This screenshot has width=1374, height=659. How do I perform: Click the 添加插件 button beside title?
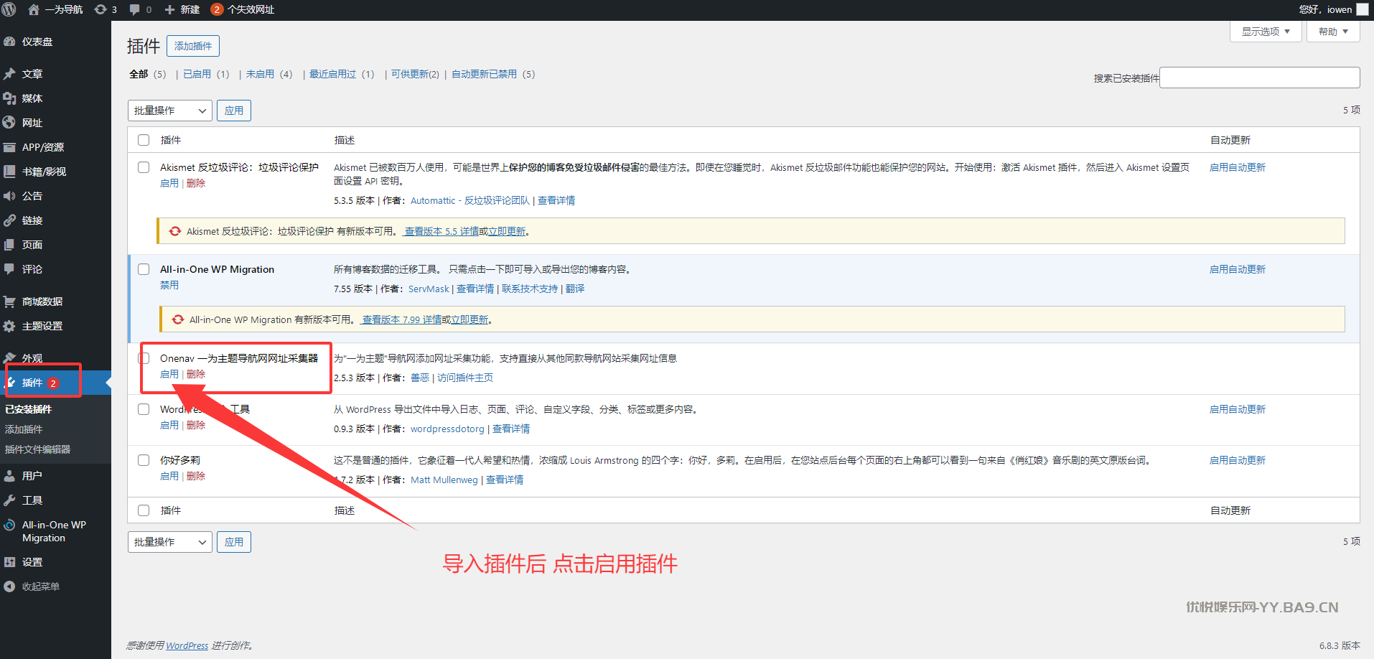point(193,46)
